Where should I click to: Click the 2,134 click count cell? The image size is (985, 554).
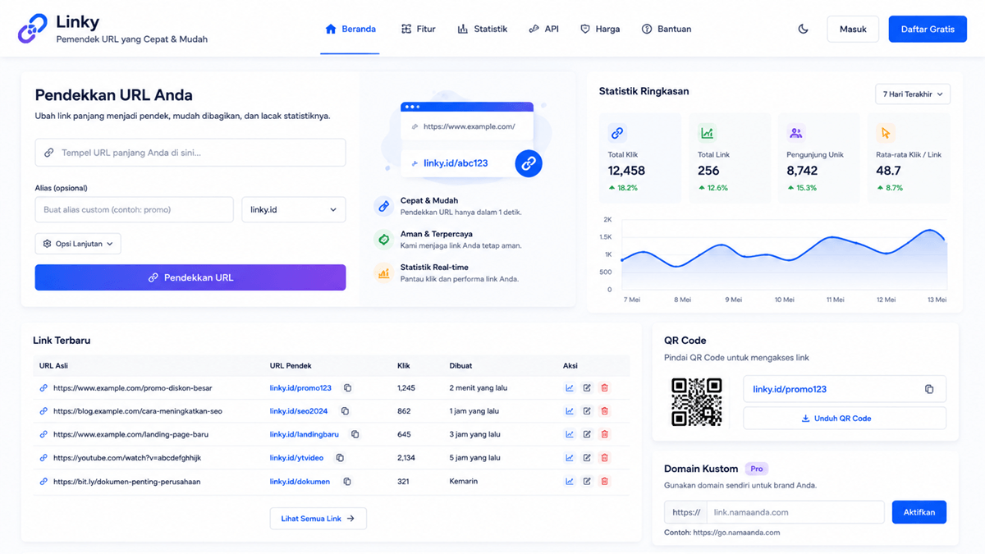coord(407,458)
